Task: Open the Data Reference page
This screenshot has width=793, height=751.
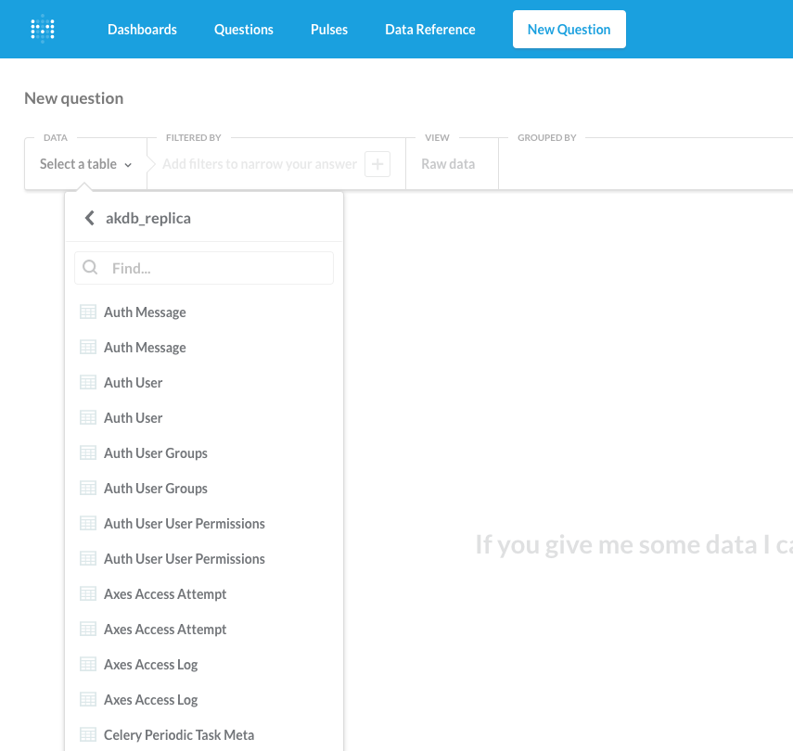Action: pos(429,29)
